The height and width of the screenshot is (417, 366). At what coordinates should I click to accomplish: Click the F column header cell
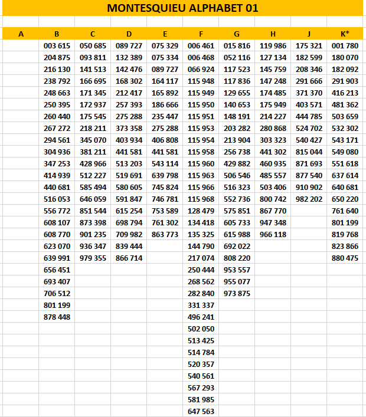201,34
